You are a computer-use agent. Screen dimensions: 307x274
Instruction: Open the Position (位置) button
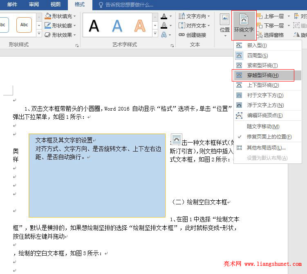click(x=224, y=25)
